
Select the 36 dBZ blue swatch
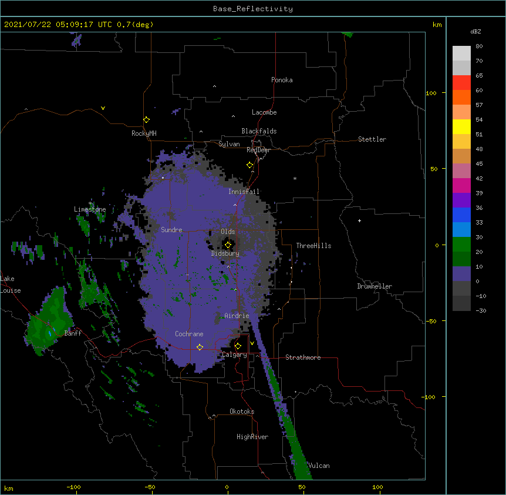(x=461, y=215)
